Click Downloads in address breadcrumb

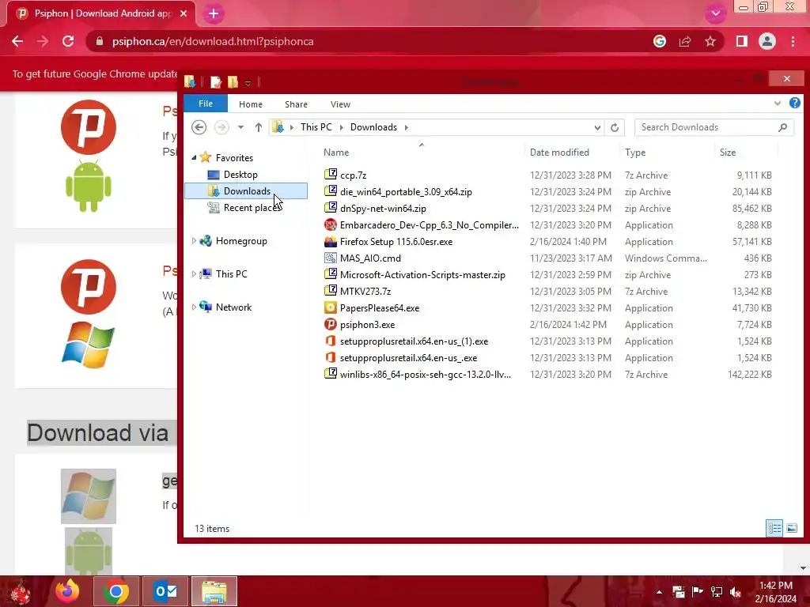point(373,127)
